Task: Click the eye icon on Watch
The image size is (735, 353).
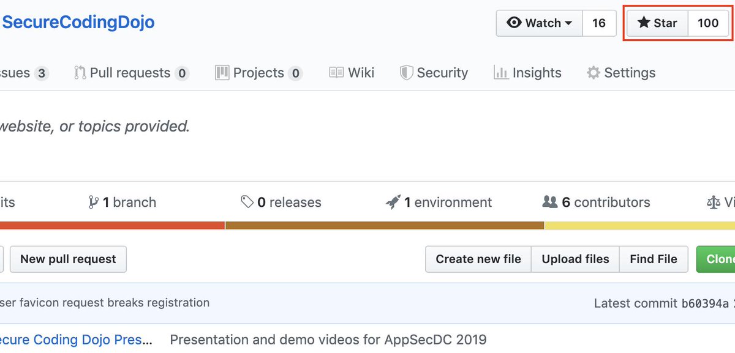Action: [514, 23]
